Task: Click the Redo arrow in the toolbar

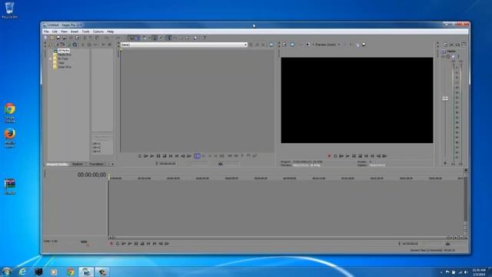Action: point(118,38)
